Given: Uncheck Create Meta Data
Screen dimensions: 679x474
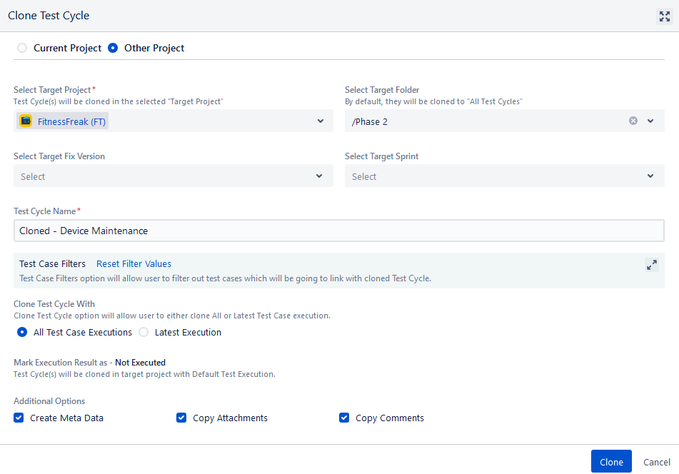Looking at the screenshot, I should click(x=18, y=418).
